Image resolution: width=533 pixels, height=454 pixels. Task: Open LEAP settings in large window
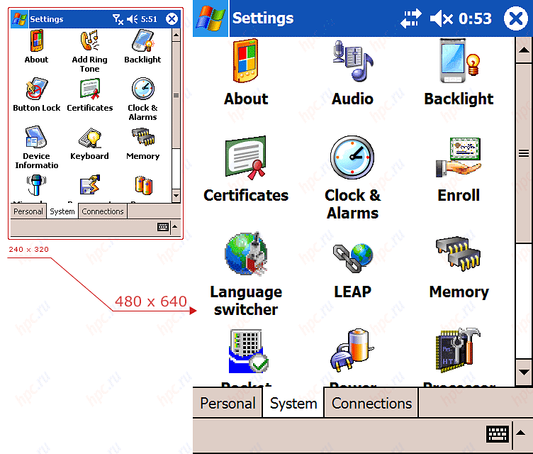tap(352, 270)
